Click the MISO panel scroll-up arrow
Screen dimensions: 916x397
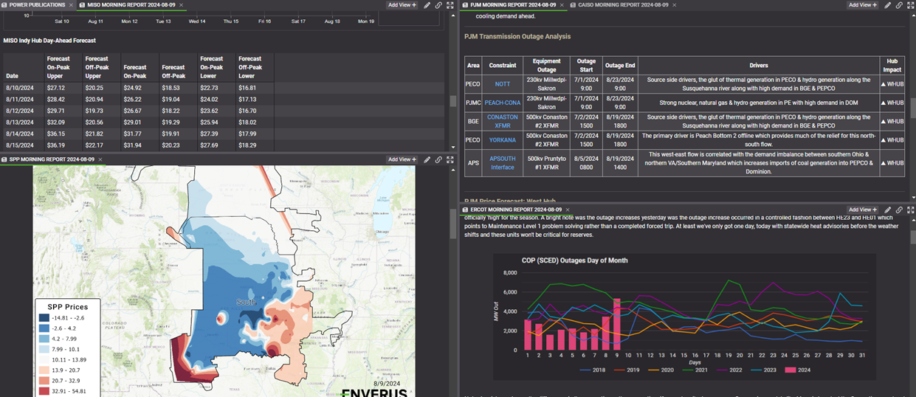coord(453,15)
